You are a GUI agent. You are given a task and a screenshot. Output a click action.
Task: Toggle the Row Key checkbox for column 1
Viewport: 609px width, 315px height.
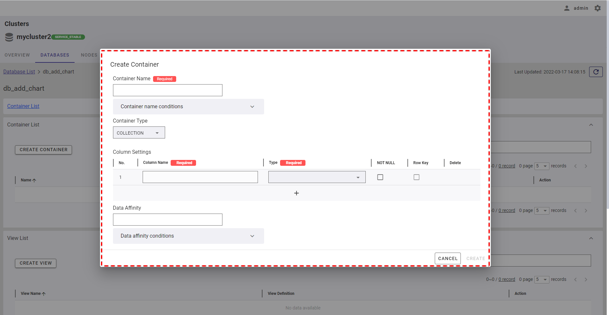[x=416, y=177]
